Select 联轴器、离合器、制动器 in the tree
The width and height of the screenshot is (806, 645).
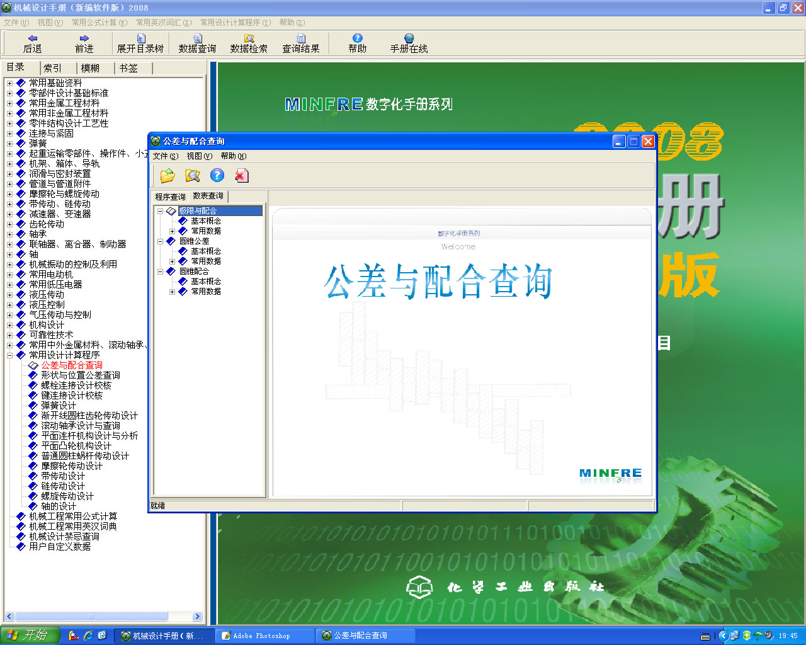(77, 244)
